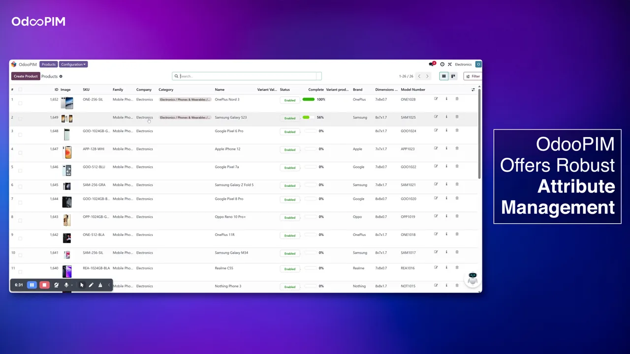Switch to kanban view
630x354 pixels.
click(x=453, y=76)
